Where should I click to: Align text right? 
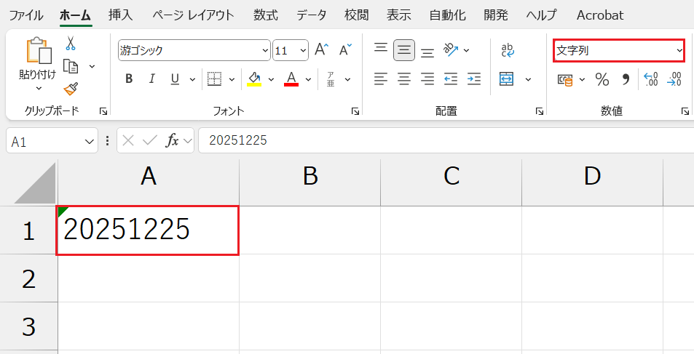pos(427,79)
